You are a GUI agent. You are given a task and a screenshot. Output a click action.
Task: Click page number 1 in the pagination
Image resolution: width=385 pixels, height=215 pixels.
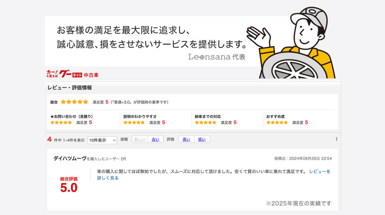pyautogui.click(x=336, y=139)
